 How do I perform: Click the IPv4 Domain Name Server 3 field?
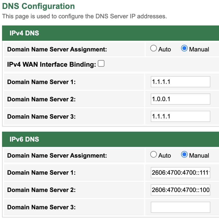pos(180,116)
